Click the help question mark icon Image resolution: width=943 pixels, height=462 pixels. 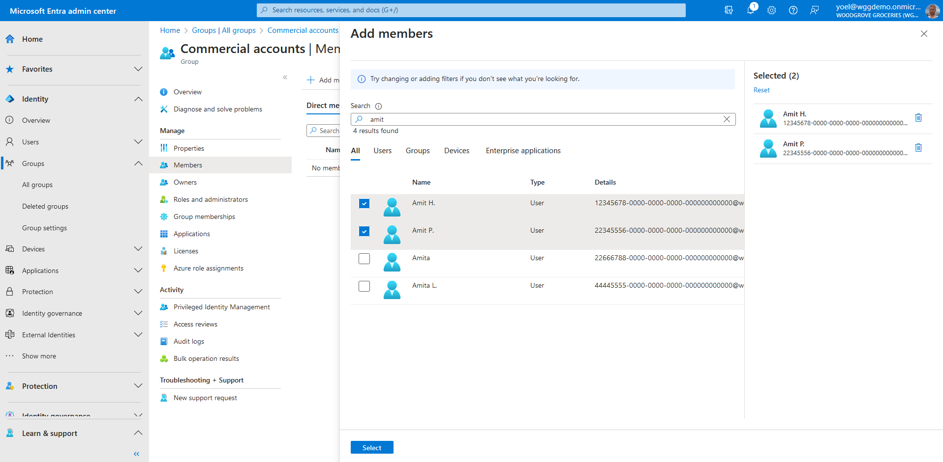[793, 10]
